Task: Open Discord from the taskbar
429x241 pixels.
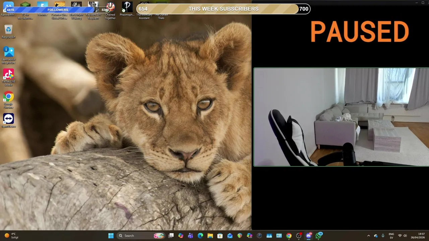Action: tap(309, 236)
